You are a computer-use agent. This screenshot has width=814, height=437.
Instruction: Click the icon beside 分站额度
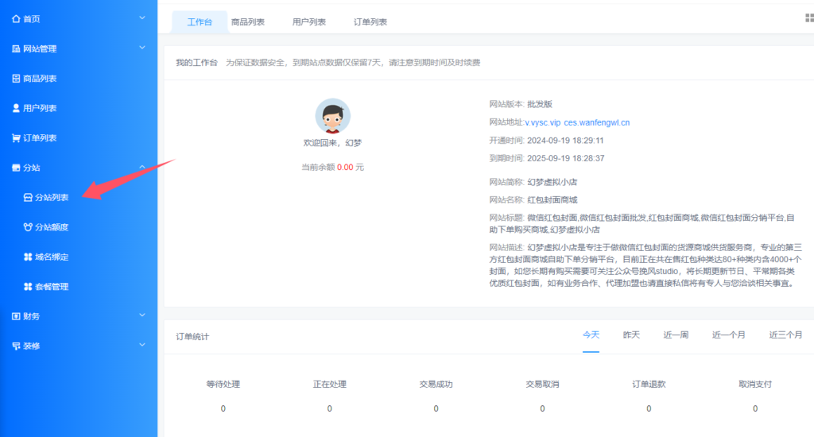pyautogui.click(x=28, y=226)
